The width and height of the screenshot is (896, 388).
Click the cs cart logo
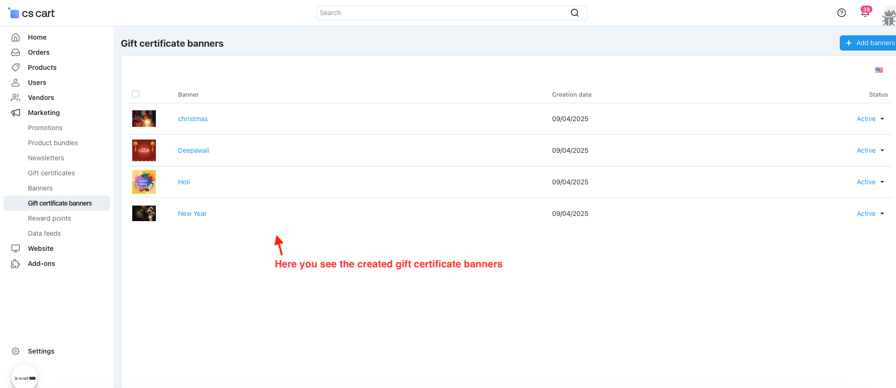click(31, 13)
